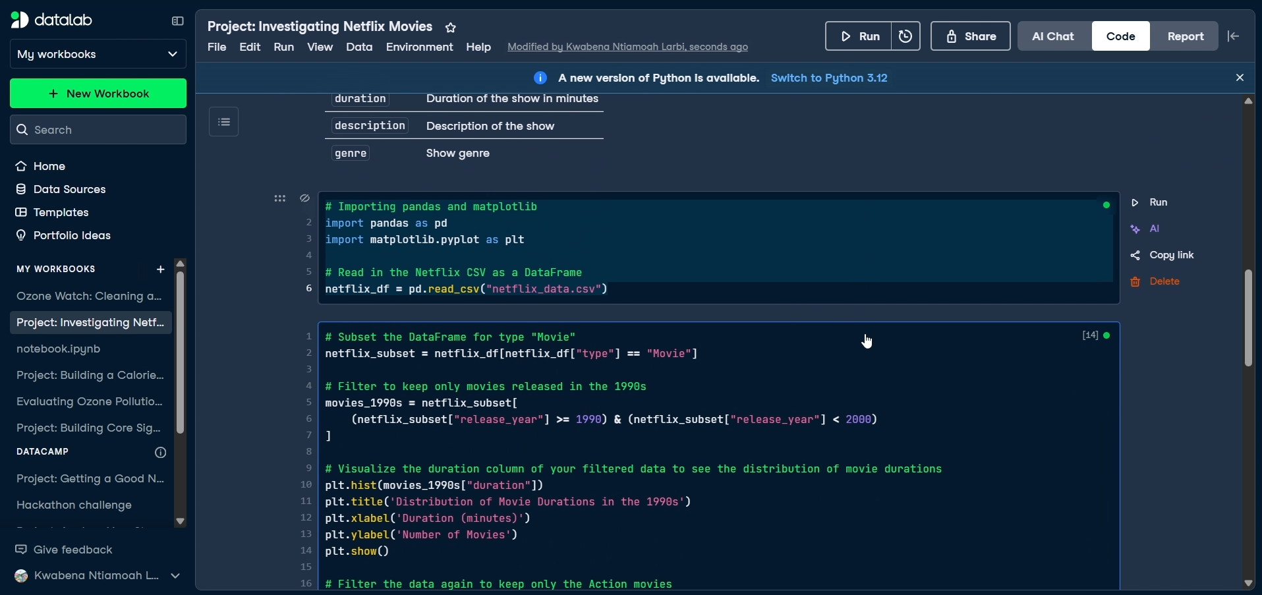
Task: Copy link to the import cell
Action: (x=1163, y=255)
